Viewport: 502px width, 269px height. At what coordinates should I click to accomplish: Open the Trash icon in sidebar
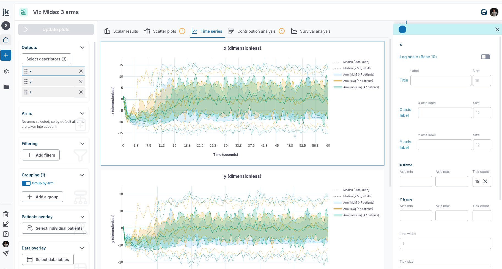pos(6,214)
